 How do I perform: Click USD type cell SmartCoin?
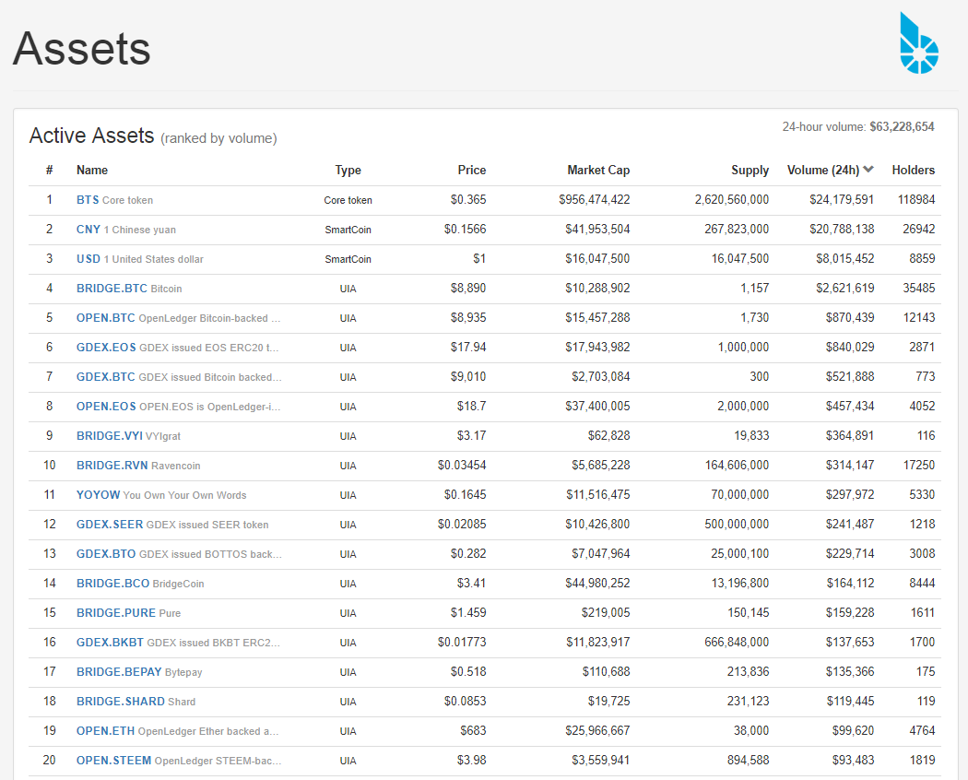pyautogui.click(x=348, y=259)
